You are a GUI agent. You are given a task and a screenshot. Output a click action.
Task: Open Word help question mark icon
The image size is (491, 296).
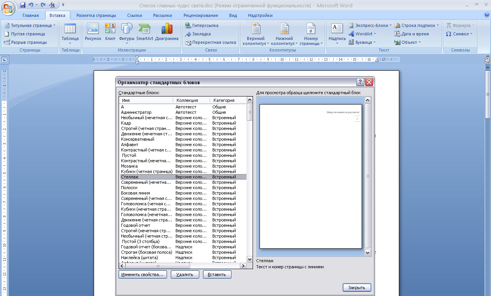tap(487, 15)
